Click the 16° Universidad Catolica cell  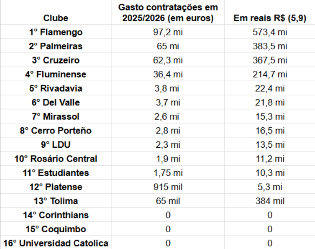[x=56, y=243]
